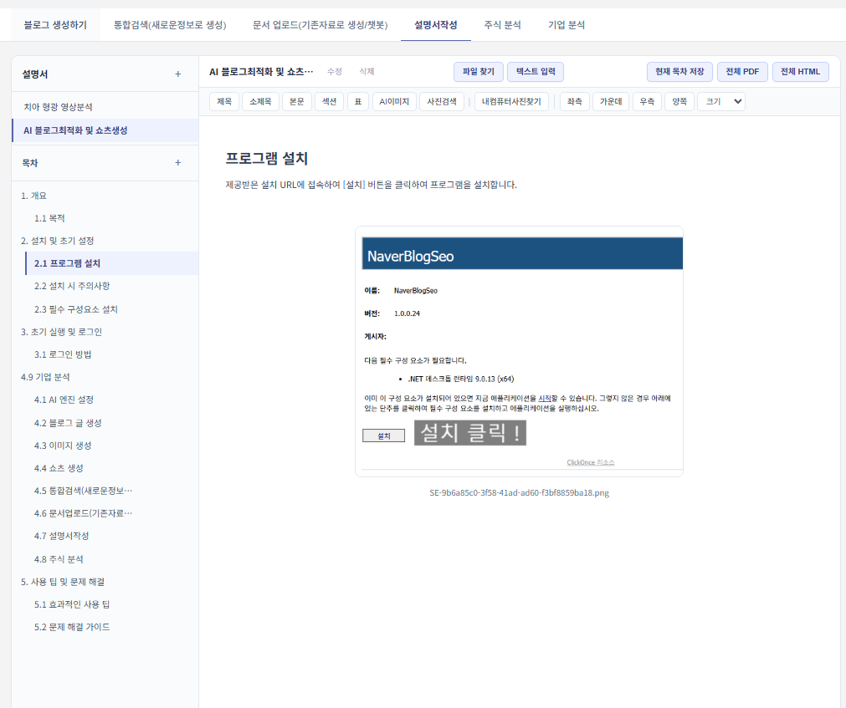
Task: Click 수정 link next to manual title
Action: (x=335, y=71)
